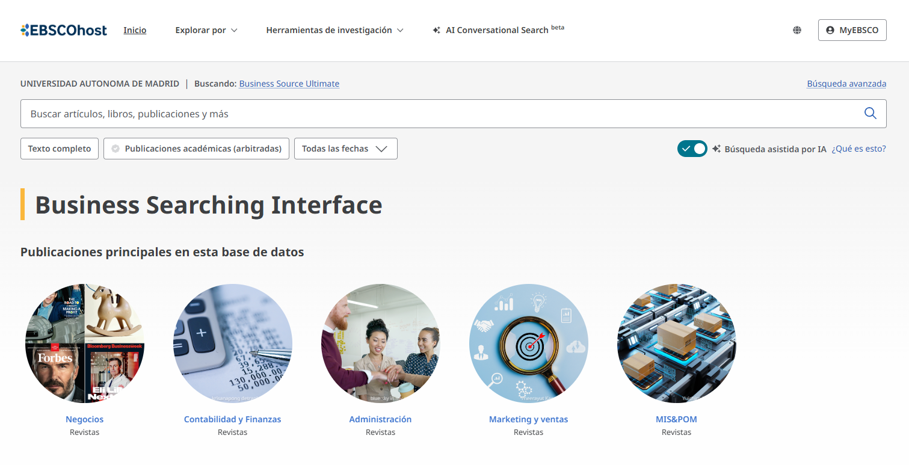Open AI Conversational Search beta
The height and width of the screenshot is (465, 909).
coord(499,29)
